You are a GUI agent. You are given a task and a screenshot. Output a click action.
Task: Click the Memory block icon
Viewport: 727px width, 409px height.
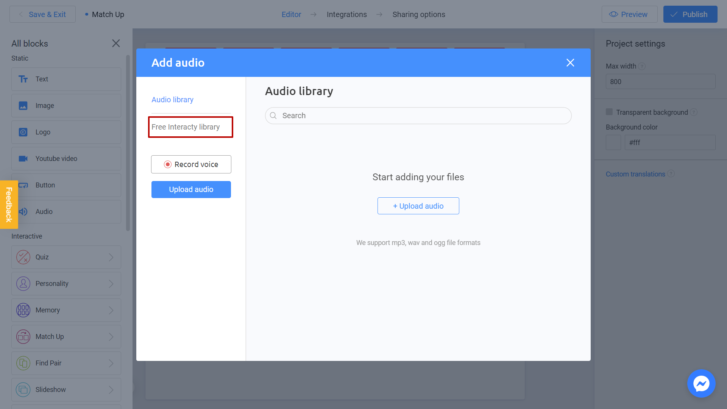23,310
